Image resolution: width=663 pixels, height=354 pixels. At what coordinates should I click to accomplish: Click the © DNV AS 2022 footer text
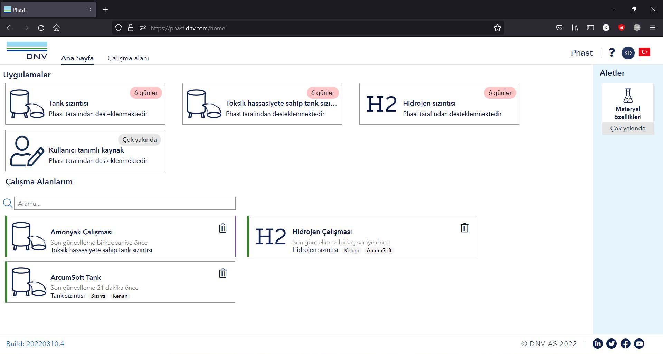click(549, 344)
